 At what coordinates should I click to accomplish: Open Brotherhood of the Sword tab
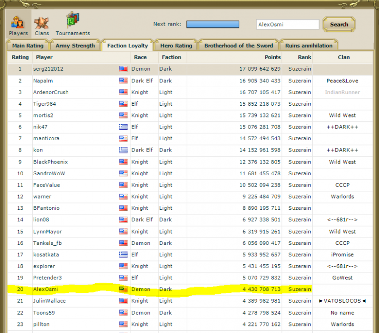(238, 46)
